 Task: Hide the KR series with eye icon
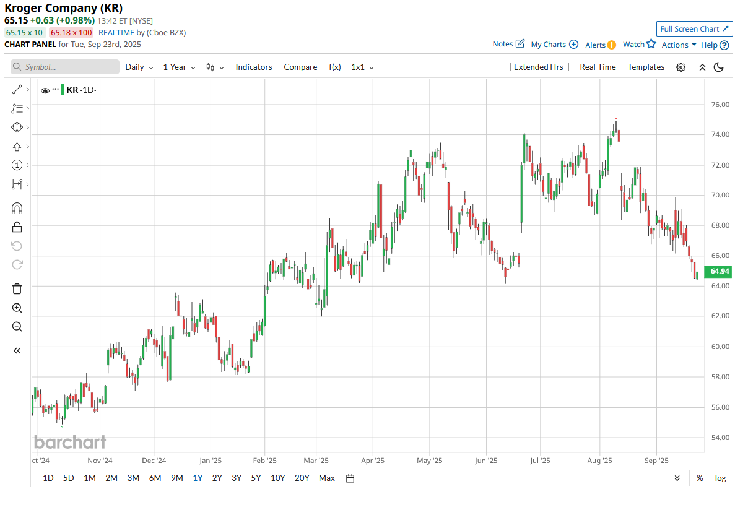pos(45,90)
